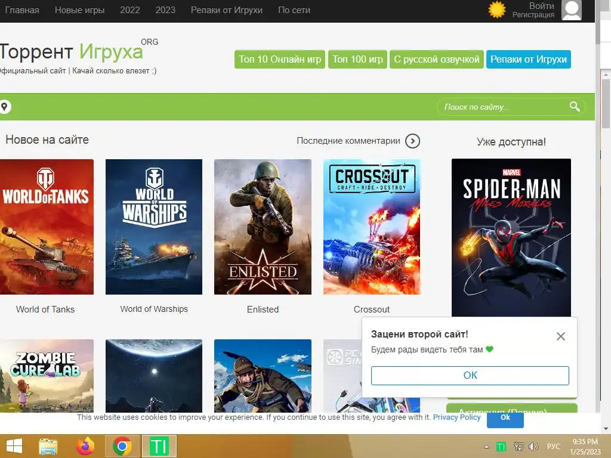
Task: Click OK in the second site popup
Action: 470,376
